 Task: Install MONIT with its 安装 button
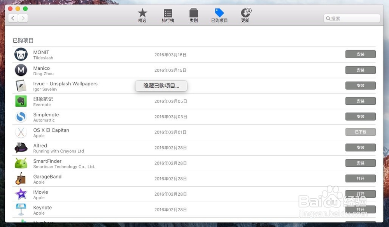361,54
